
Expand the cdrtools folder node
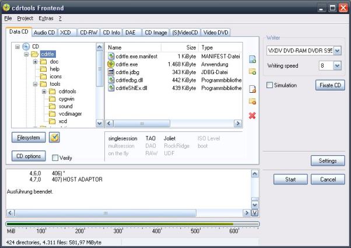(x=44, y=92)
